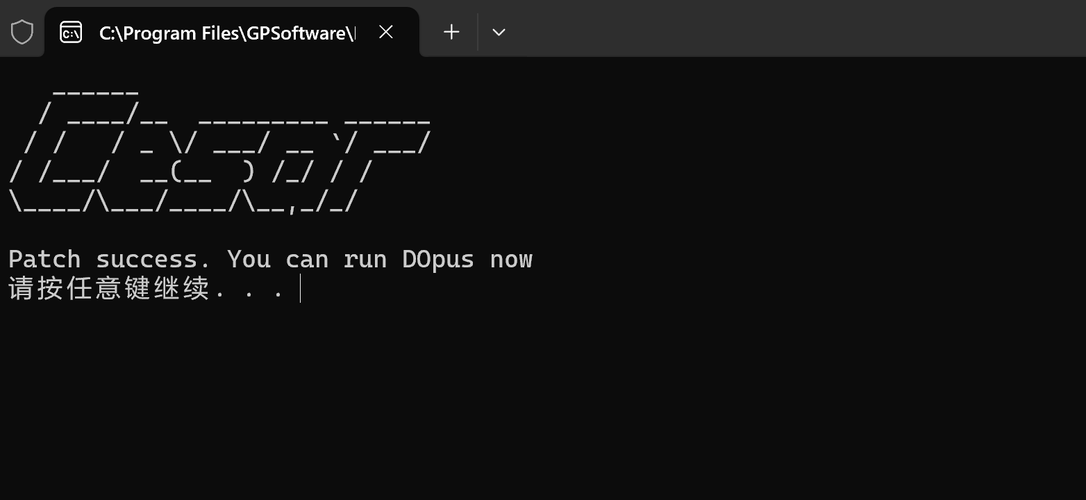Click the ASCII art banner bottom row
Screen dimensions: 1086x500
[183, 201]
